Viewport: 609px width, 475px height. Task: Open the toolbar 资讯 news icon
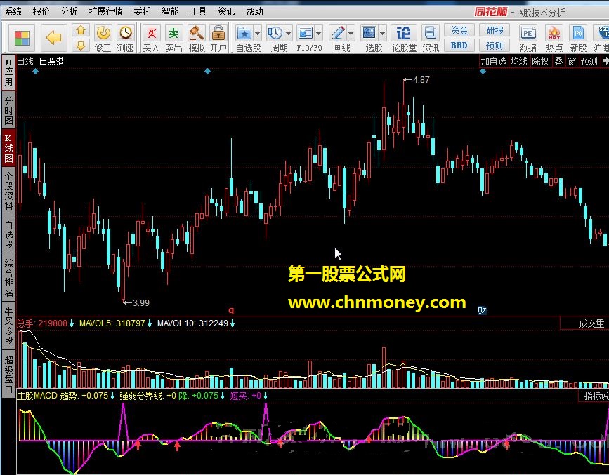tap(431, 38)
